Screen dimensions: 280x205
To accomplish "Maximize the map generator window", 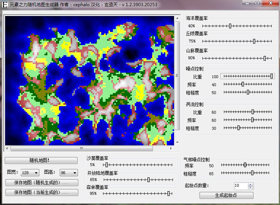I will 257,3.
